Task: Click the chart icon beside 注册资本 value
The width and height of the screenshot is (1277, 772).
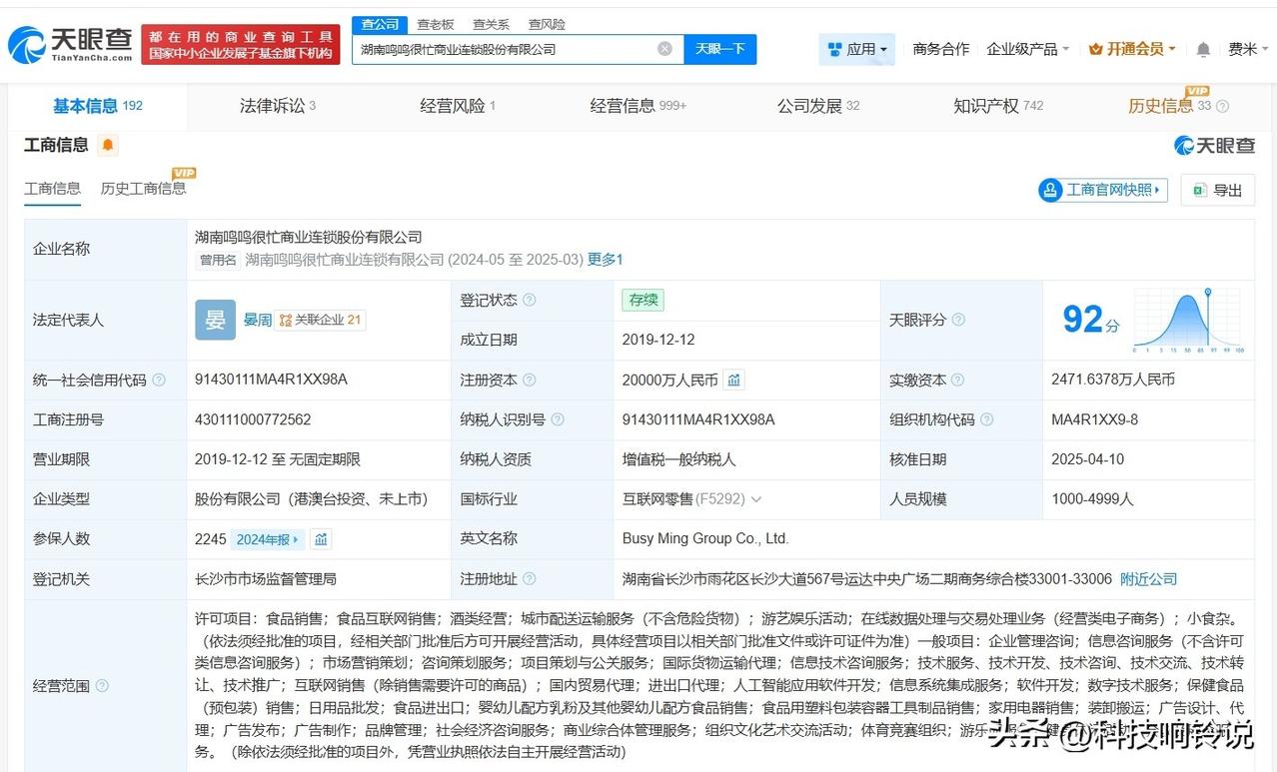Action: (734, 380)
